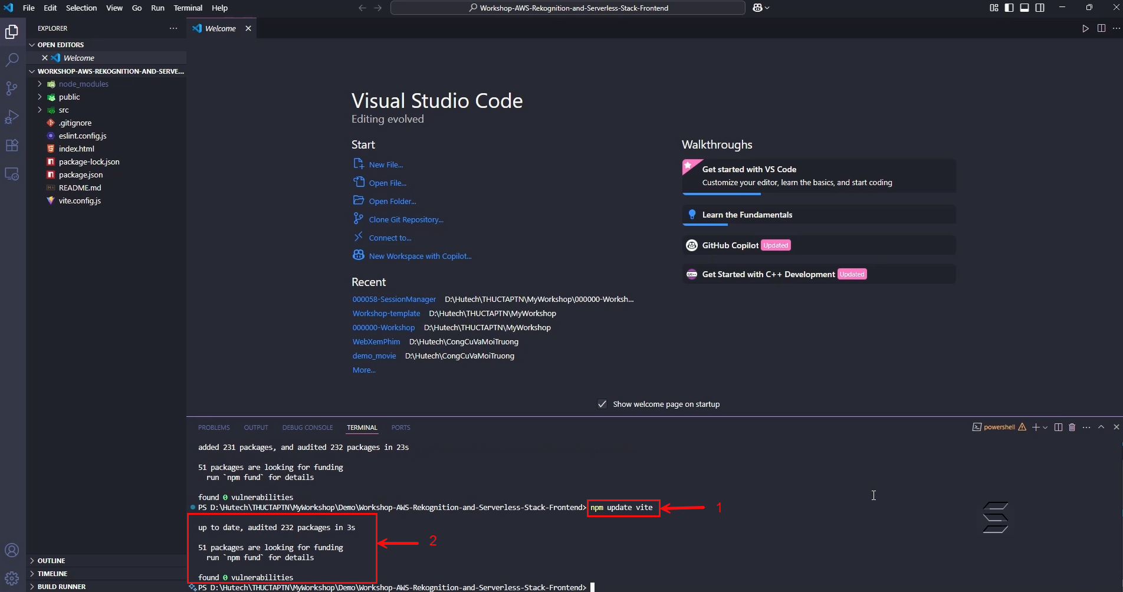Open the Remote Explorer view

click(12, 174)
